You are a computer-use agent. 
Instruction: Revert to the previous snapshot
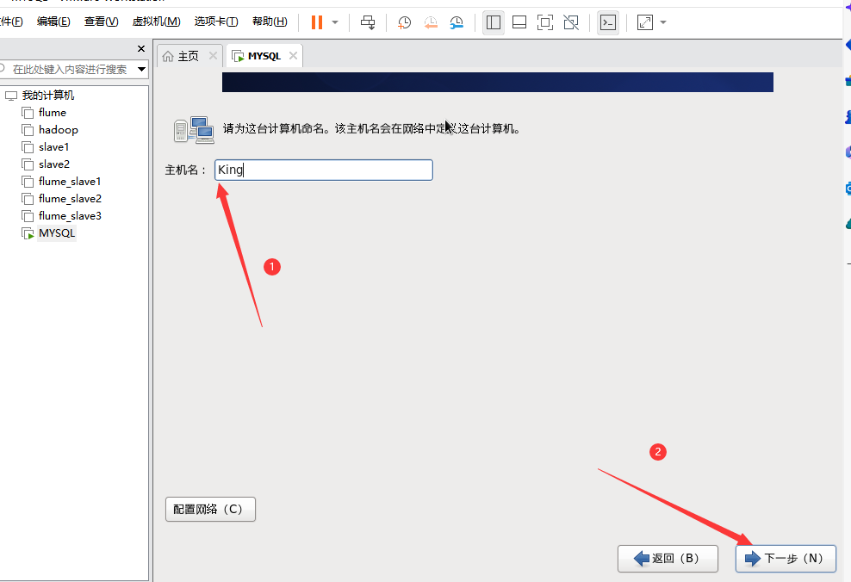pyautogui.click(x=431, y=22)
